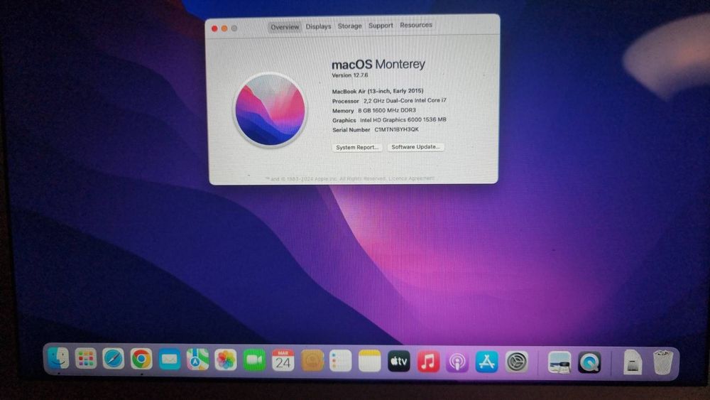Launch Safari from the Dock

coord(113,360)
